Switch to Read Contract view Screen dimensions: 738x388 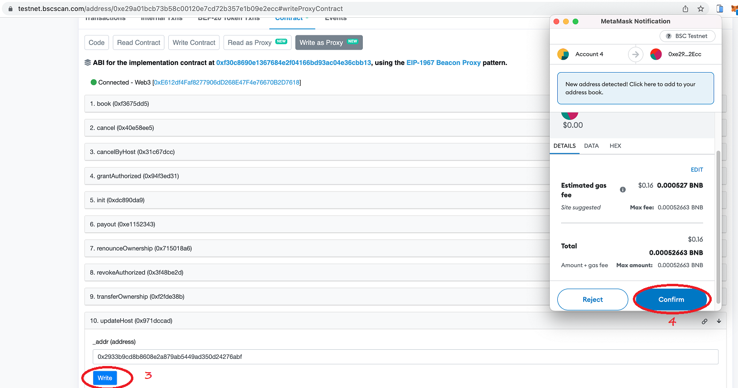139,43
